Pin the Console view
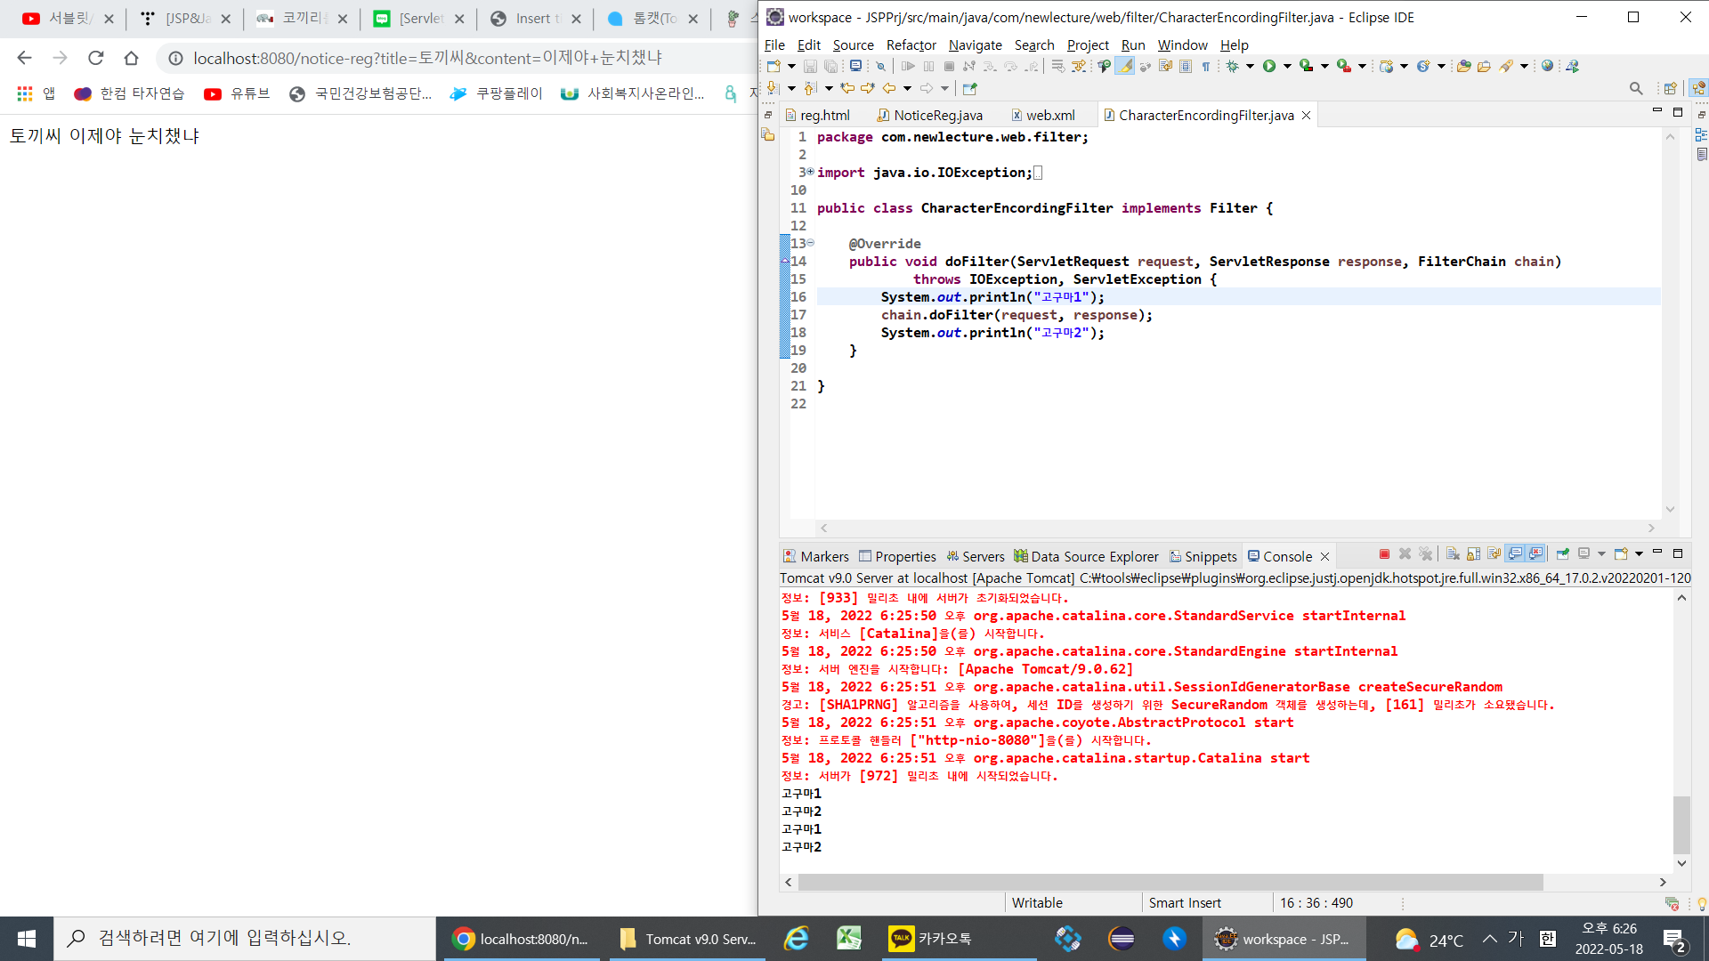 pos(1562,554)
